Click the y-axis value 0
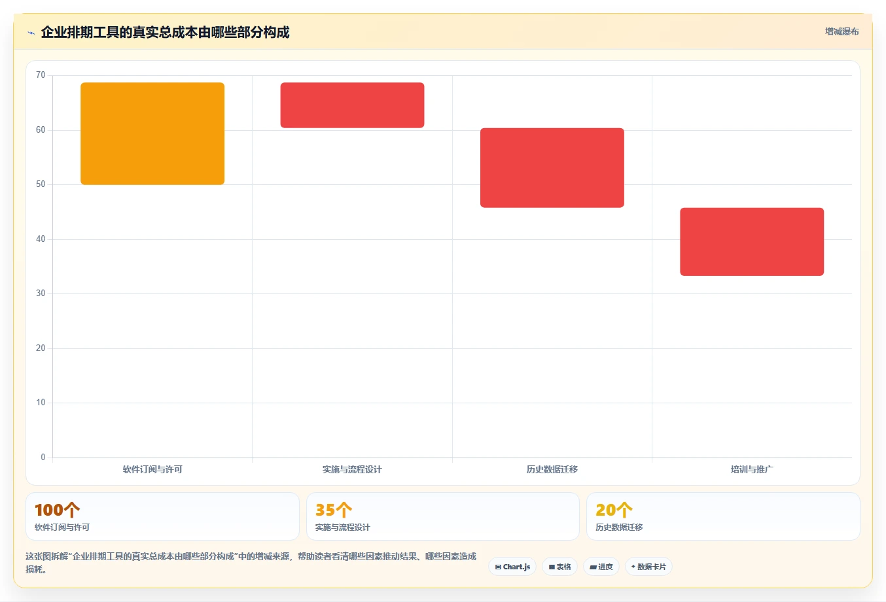This screenshot has width=886, height=602. pos(43,458)
